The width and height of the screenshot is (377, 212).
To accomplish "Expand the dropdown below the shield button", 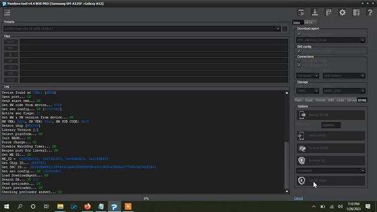I will (363, 171).
